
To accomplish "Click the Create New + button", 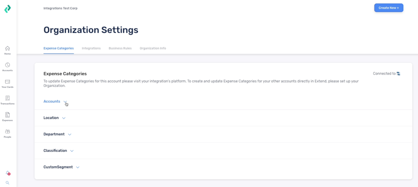I will (x=388, y=8).
